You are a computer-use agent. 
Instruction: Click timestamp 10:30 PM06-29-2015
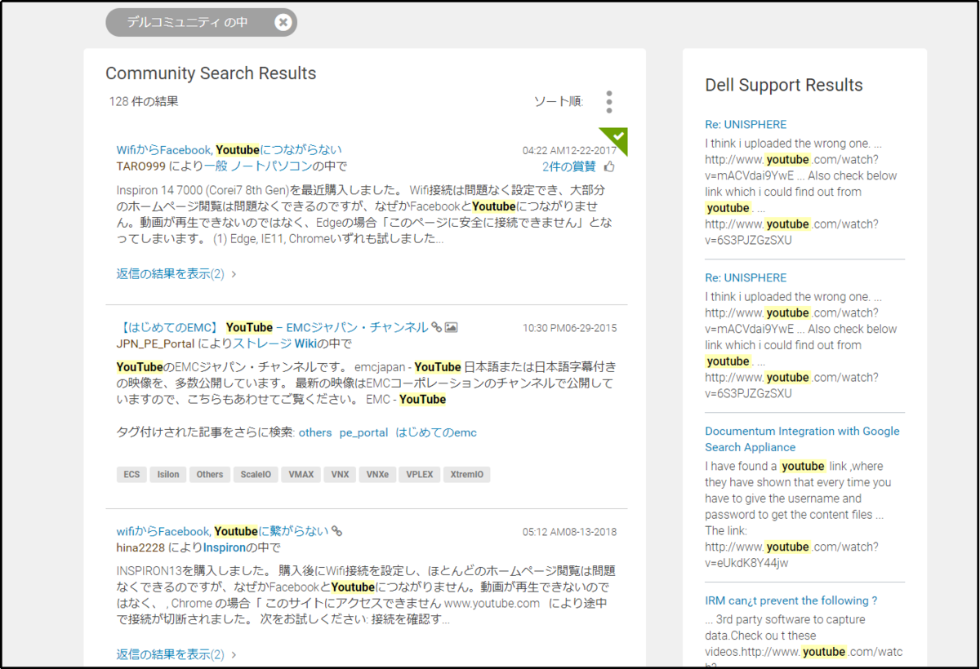[x=570, y=328]
